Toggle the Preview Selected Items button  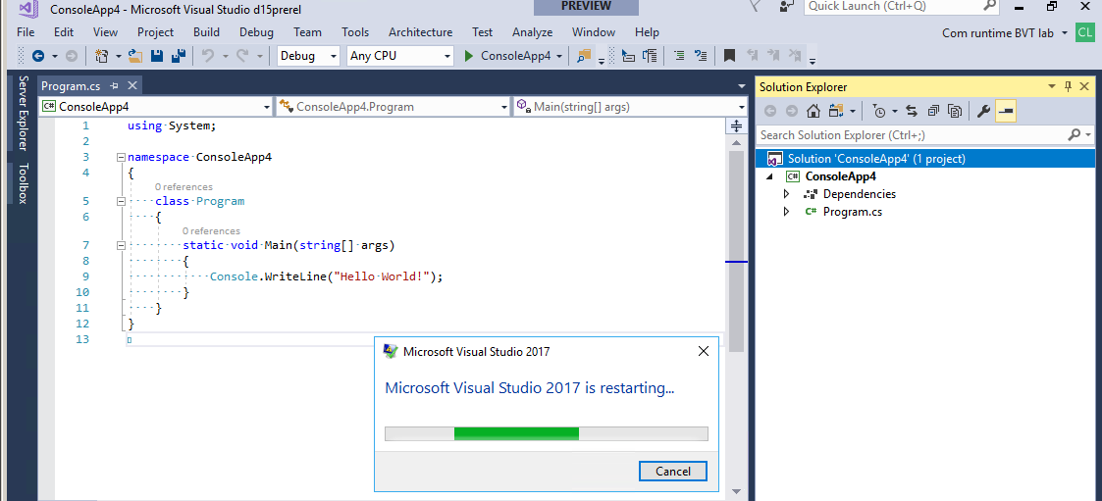click(x=1006, y=111)
